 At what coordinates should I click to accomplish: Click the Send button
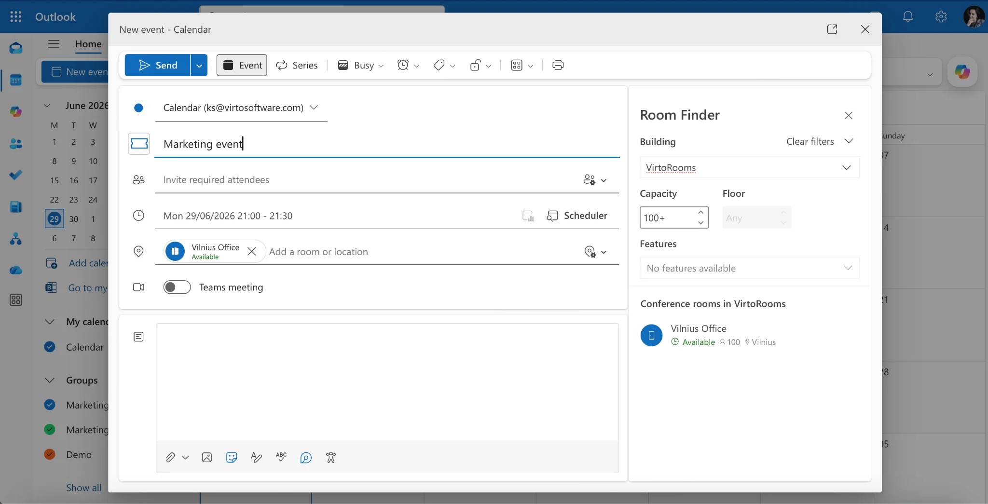[x=158, y=65]
